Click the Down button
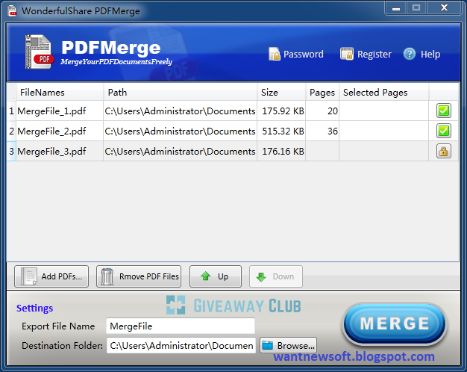Viewport: 467px width, 372px height. click(276, 276)
